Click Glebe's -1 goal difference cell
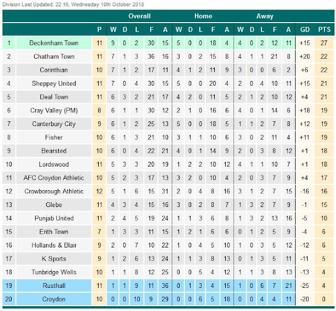This screenshot has height=311, width=336. coord(304,205)
